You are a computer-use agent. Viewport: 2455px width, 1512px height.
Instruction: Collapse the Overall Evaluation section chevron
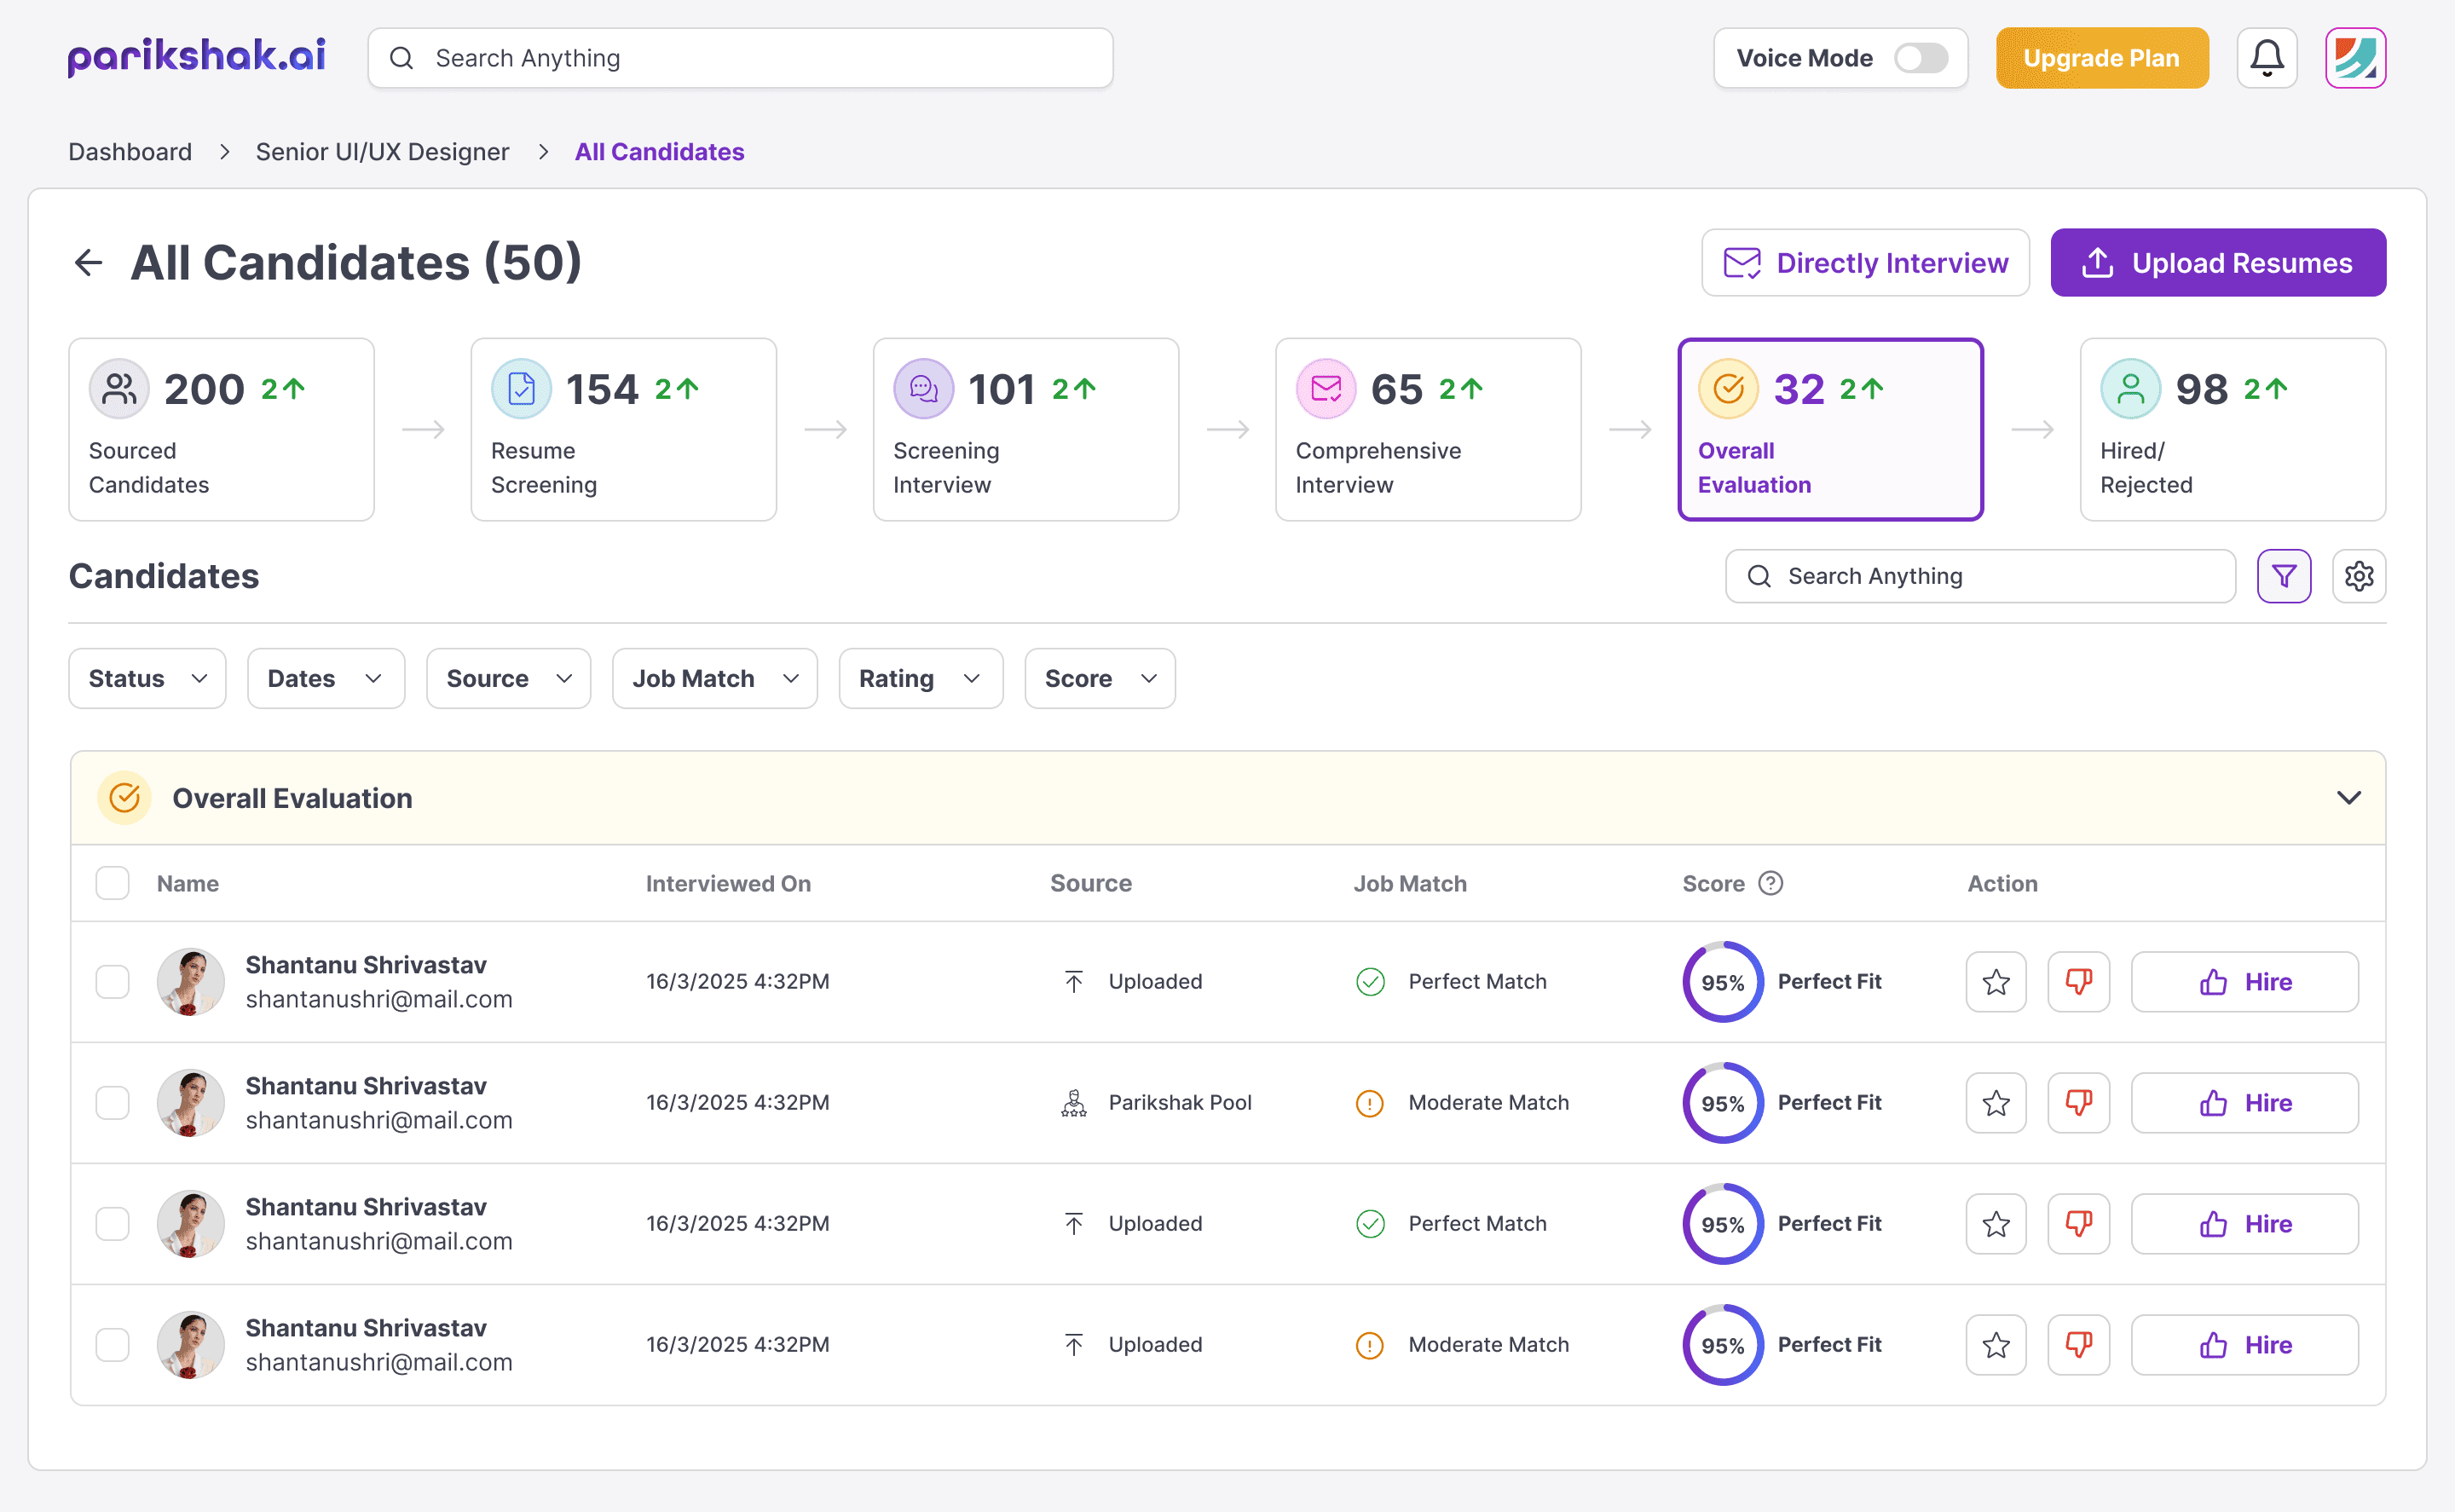pyautogui.click(x=2348, y=798)
